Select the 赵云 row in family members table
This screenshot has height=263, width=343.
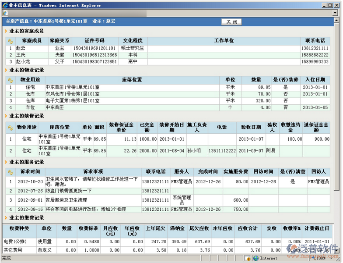point(21,48)
